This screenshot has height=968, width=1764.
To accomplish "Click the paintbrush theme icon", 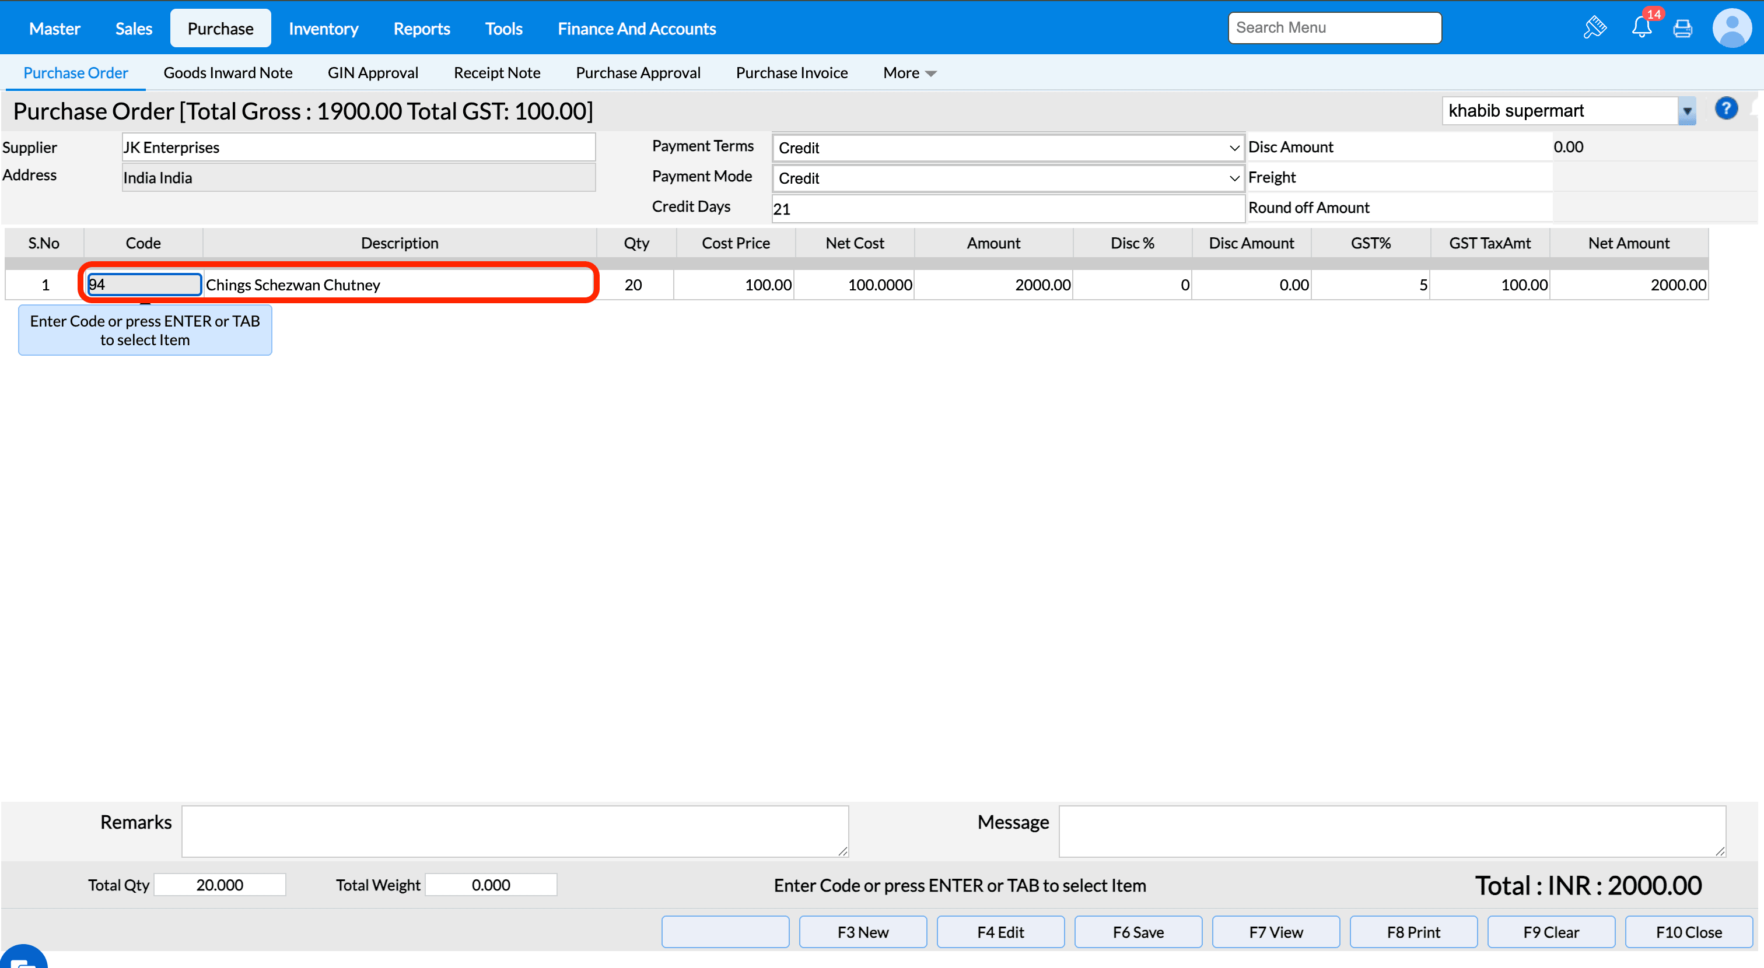I will (x=1594, y=28).
